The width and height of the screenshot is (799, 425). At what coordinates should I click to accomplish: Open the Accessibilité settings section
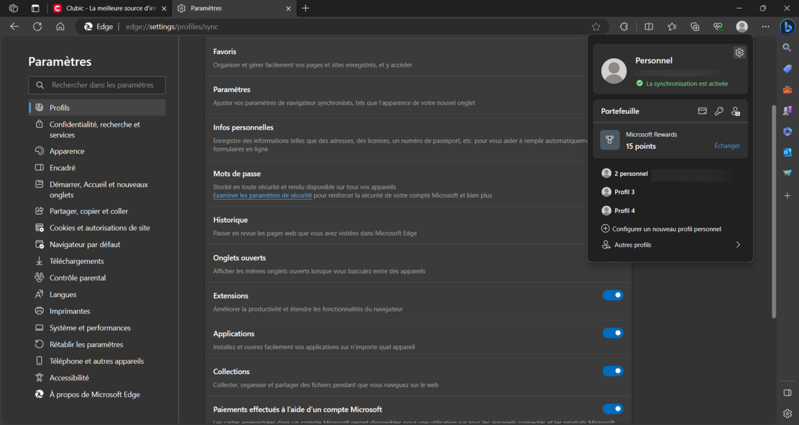97,378
